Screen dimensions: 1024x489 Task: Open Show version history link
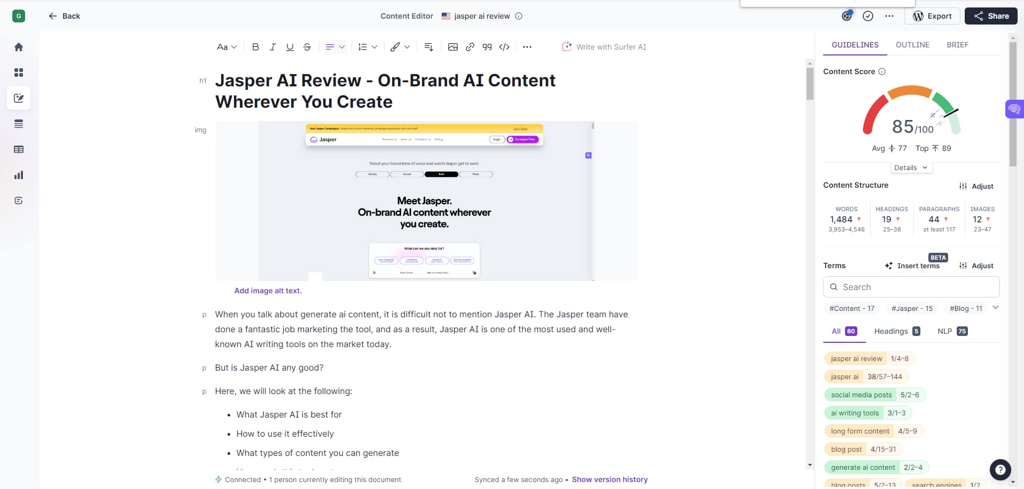coord(609,479)
